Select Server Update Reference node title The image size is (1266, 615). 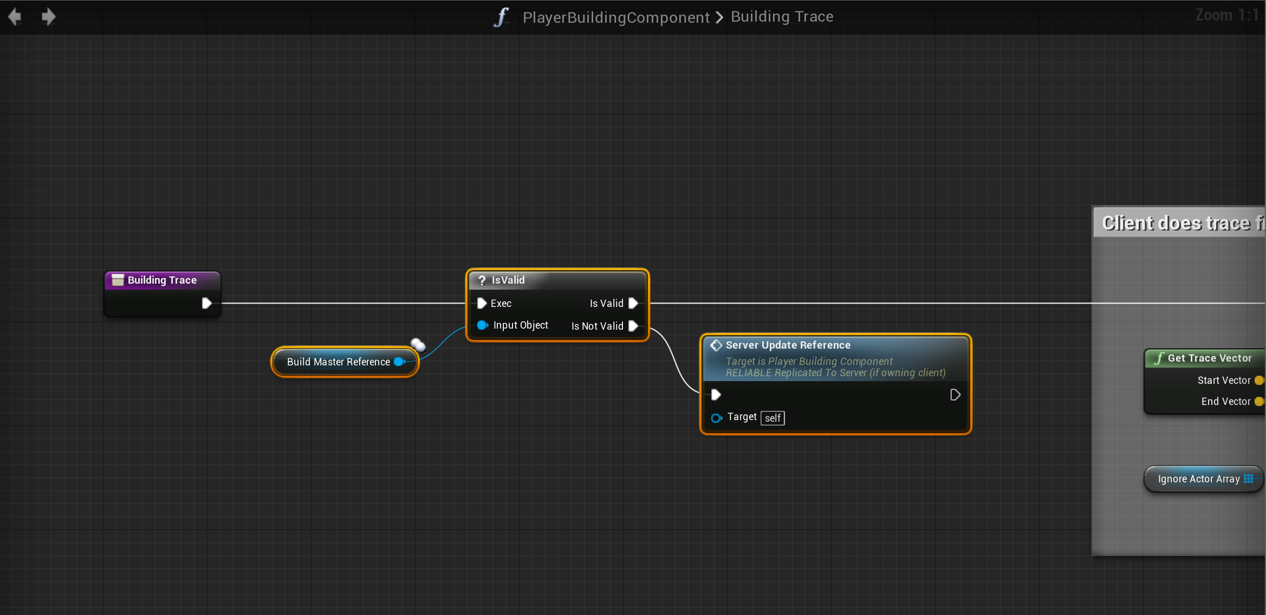click(x=788, y=345)
